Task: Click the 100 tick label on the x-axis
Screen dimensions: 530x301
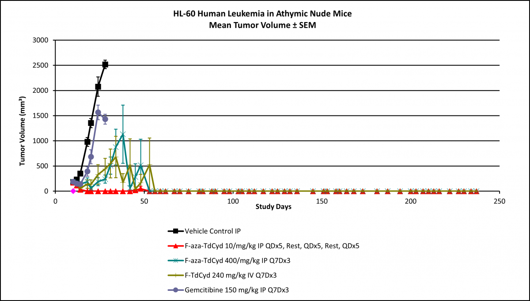Action: (x=233, y=202)
